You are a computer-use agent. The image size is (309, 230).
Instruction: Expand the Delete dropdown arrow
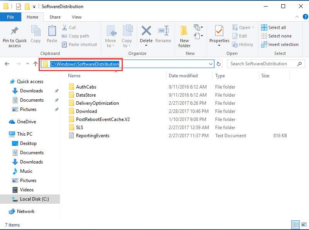pos(146,46)
